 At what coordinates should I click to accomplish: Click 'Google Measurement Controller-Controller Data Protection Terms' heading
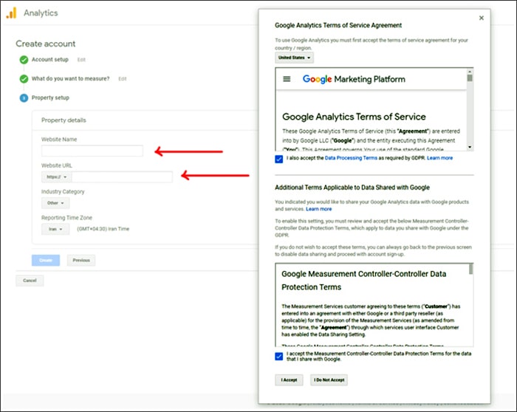point(363,281)
